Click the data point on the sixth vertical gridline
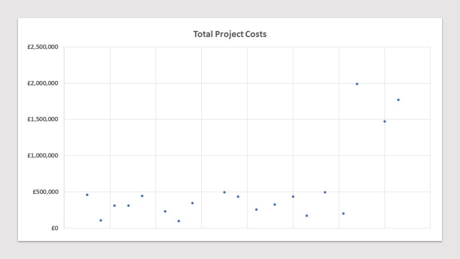 point(293,196)
